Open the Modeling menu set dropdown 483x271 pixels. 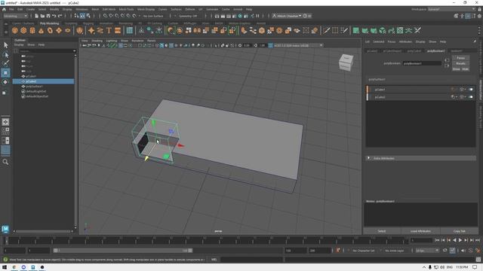[15, 16]
